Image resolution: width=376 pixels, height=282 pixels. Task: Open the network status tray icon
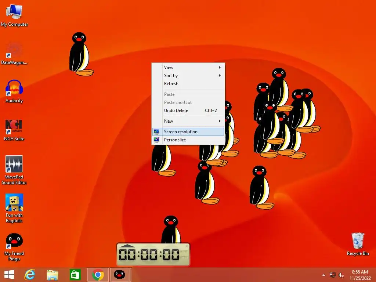333,275
